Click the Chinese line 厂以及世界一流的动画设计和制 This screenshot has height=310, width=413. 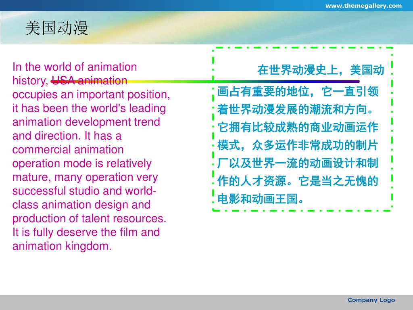[x=298, y=163]
